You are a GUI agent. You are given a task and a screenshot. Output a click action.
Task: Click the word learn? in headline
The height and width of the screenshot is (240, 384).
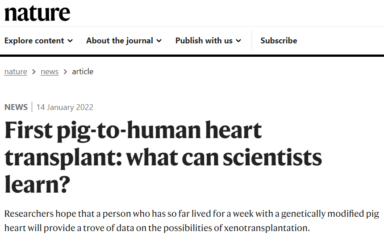click(37, 184)
